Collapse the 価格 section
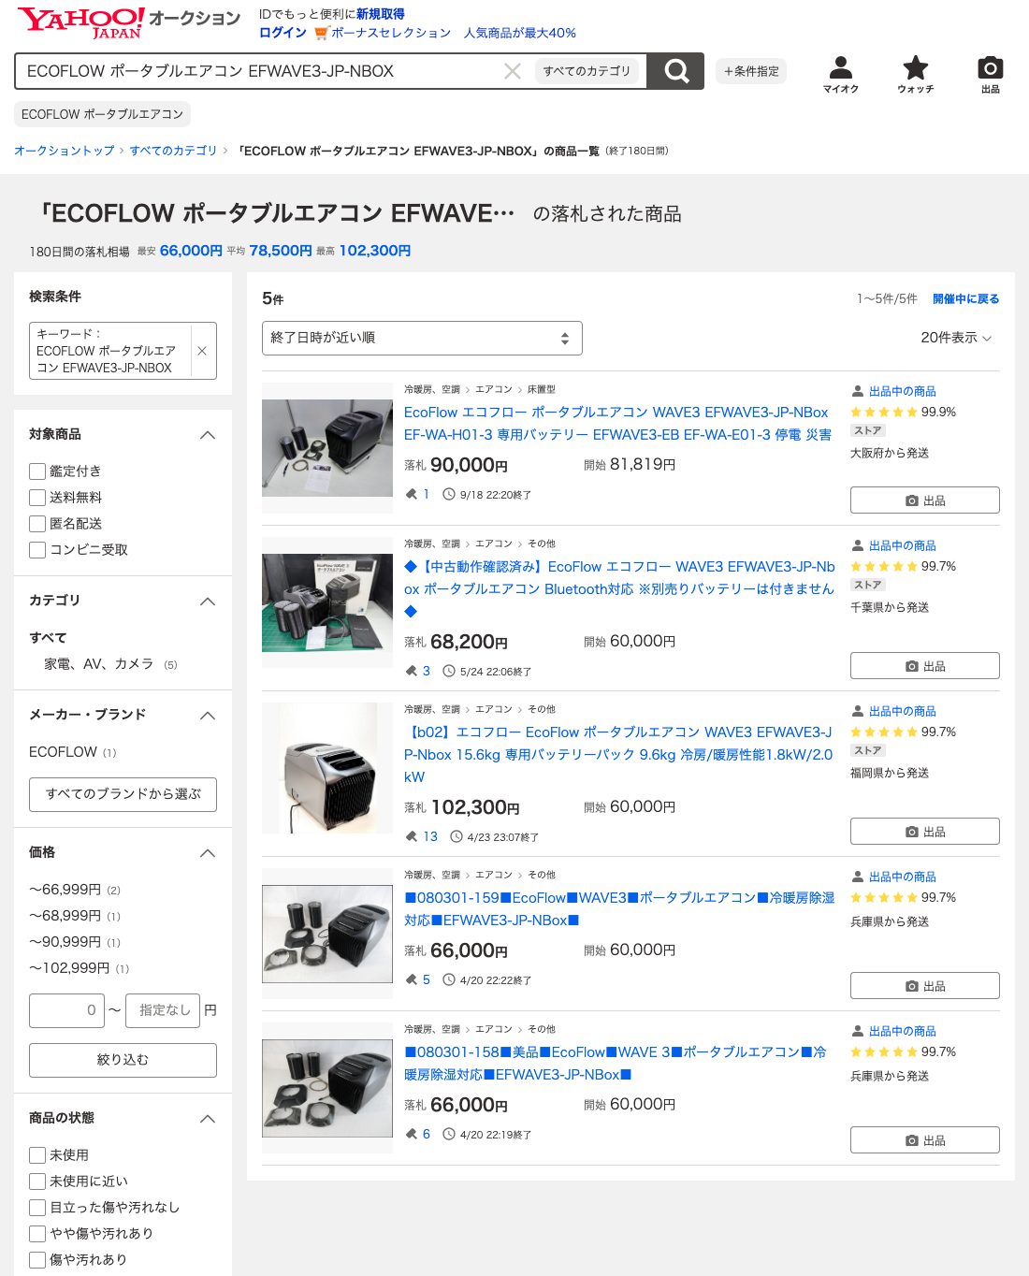Image resolution: width=1029 pixels, height=1276 pixels. (208, 853)
